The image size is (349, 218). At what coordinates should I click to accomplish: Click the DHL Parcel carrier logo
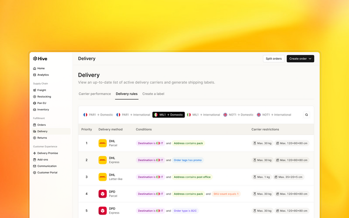(103, 143)
